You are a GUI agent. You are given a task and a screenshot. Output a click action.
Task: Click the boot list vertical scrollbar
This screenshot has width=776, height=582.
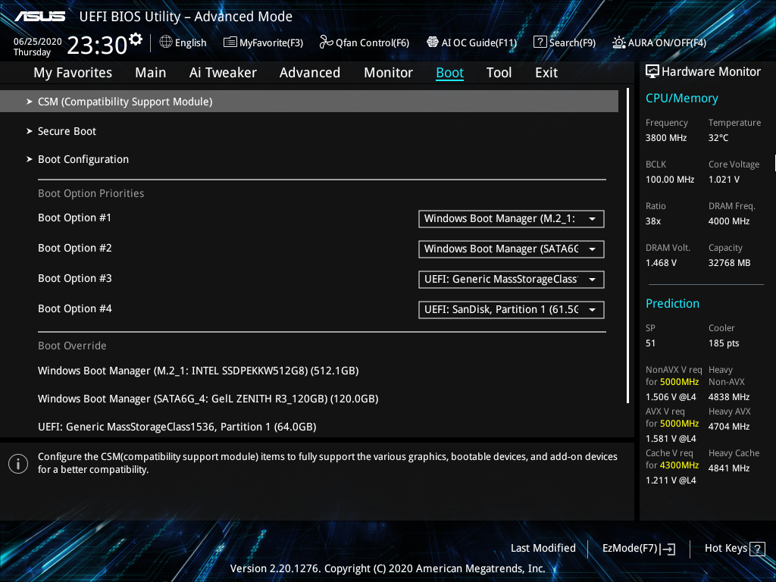(627, 246)
